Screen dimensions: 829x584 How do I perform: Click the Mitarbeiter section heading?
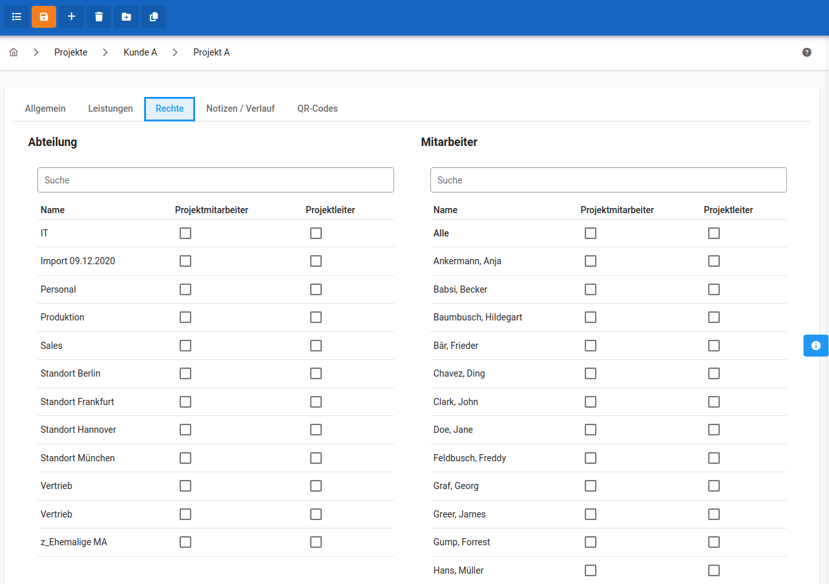(449, 142)
